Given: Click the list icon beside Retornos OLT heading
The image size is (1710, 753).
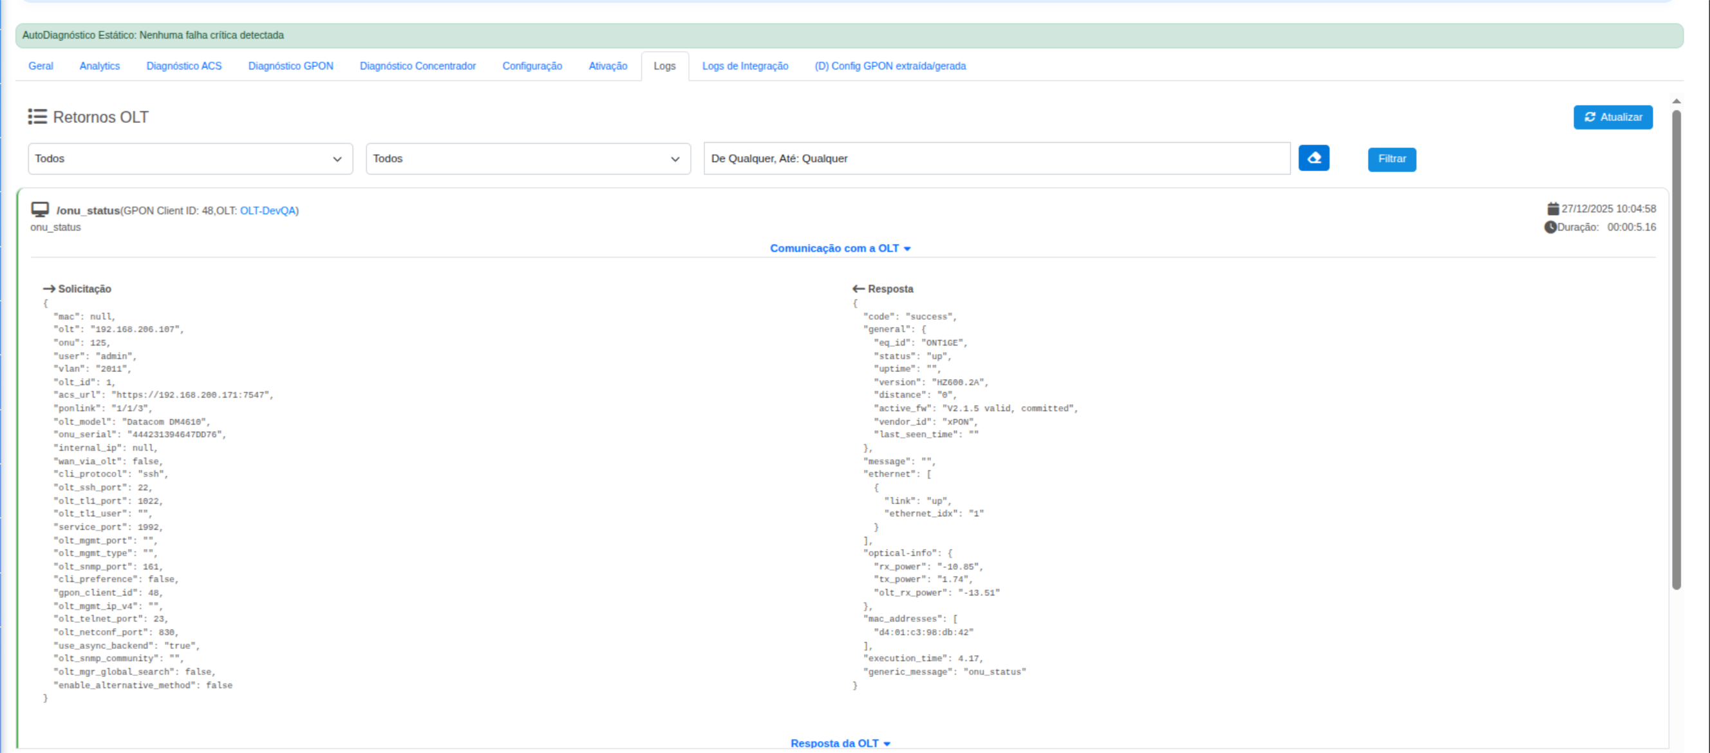Looking at the screenshot, I should [38, 116].
